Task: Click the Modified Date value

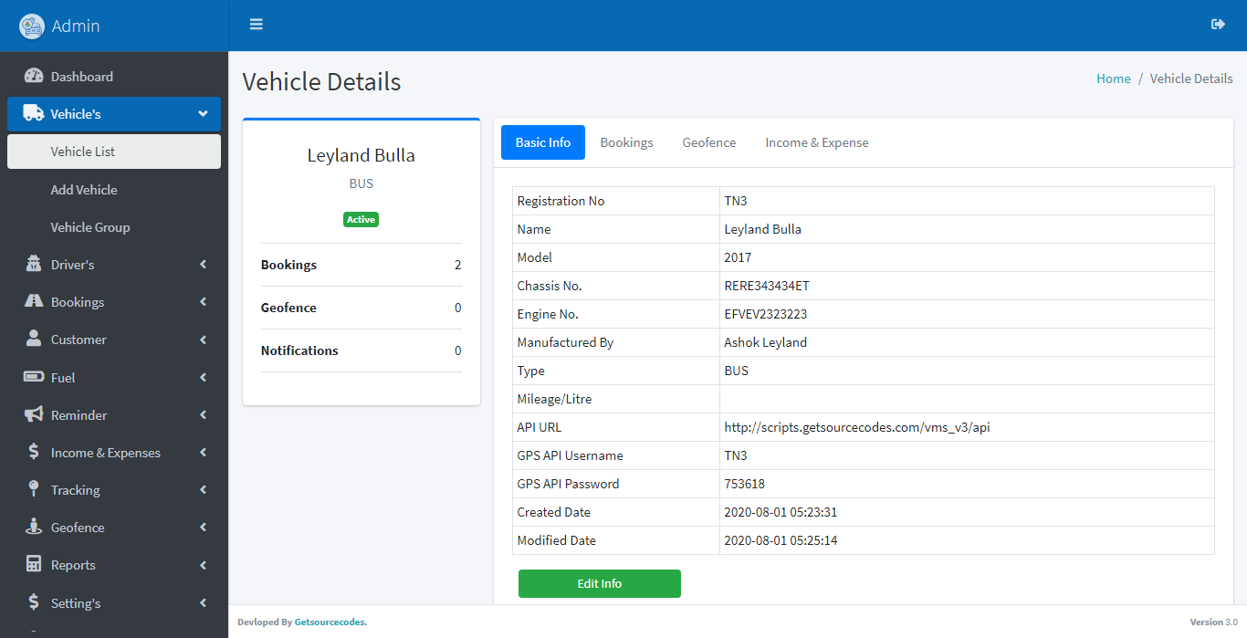Action: pos(781,540)
